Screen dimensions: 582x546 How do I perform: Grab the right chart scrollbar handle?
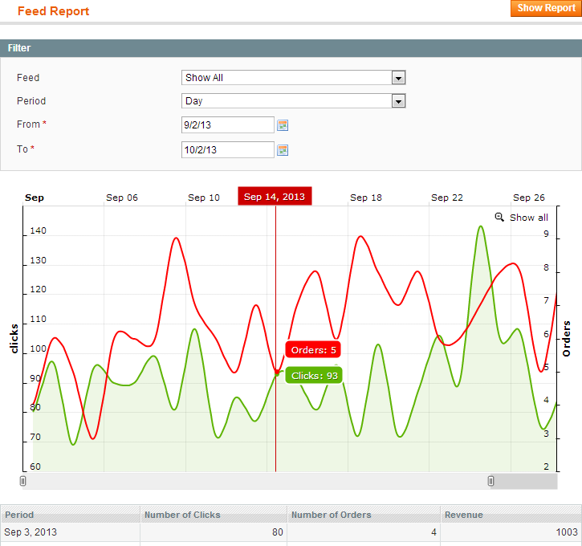[490, 481]
